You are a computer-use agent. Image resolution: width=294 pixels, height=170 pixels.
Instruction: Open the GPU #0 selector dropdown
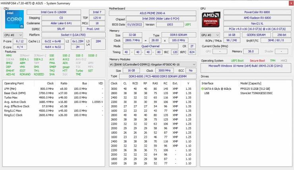[210, 35]
